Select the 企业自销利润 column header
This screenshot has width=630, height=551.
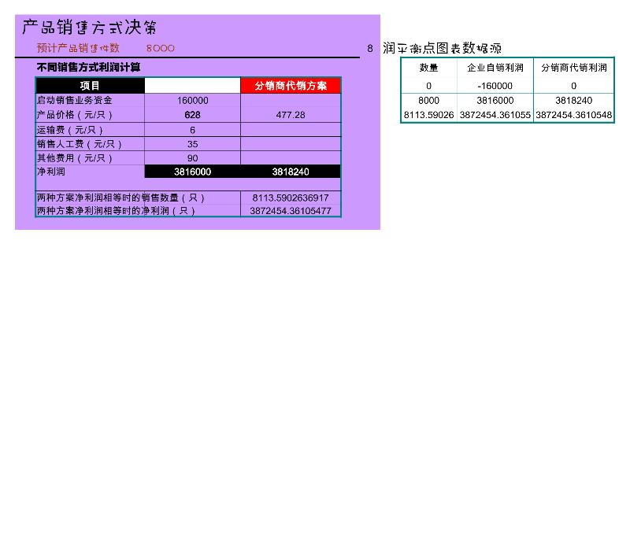pyautogui.click(x=495, y=68)
